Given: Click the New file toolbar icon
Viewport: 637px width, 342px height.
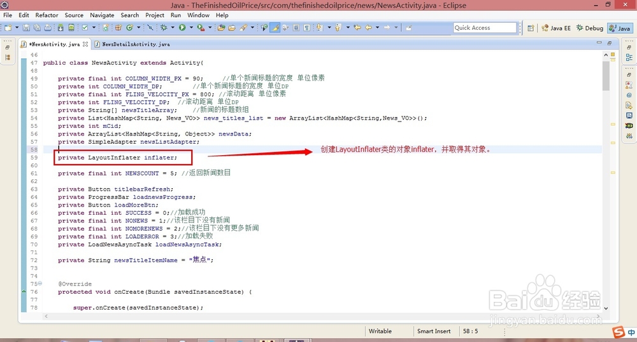Looking at the screenshot, I should [8, 27].
